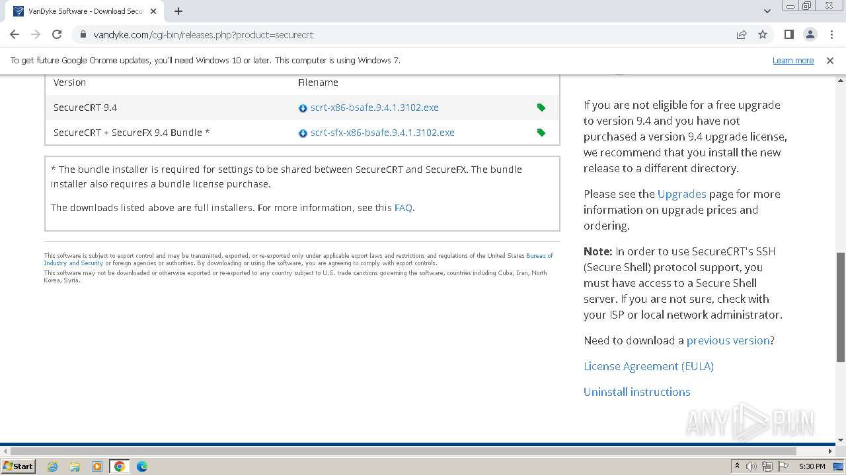Viewport: 846px width, 475px height.
Task: Click the 'Filename' column header
Action: click(x=318, y=82)
